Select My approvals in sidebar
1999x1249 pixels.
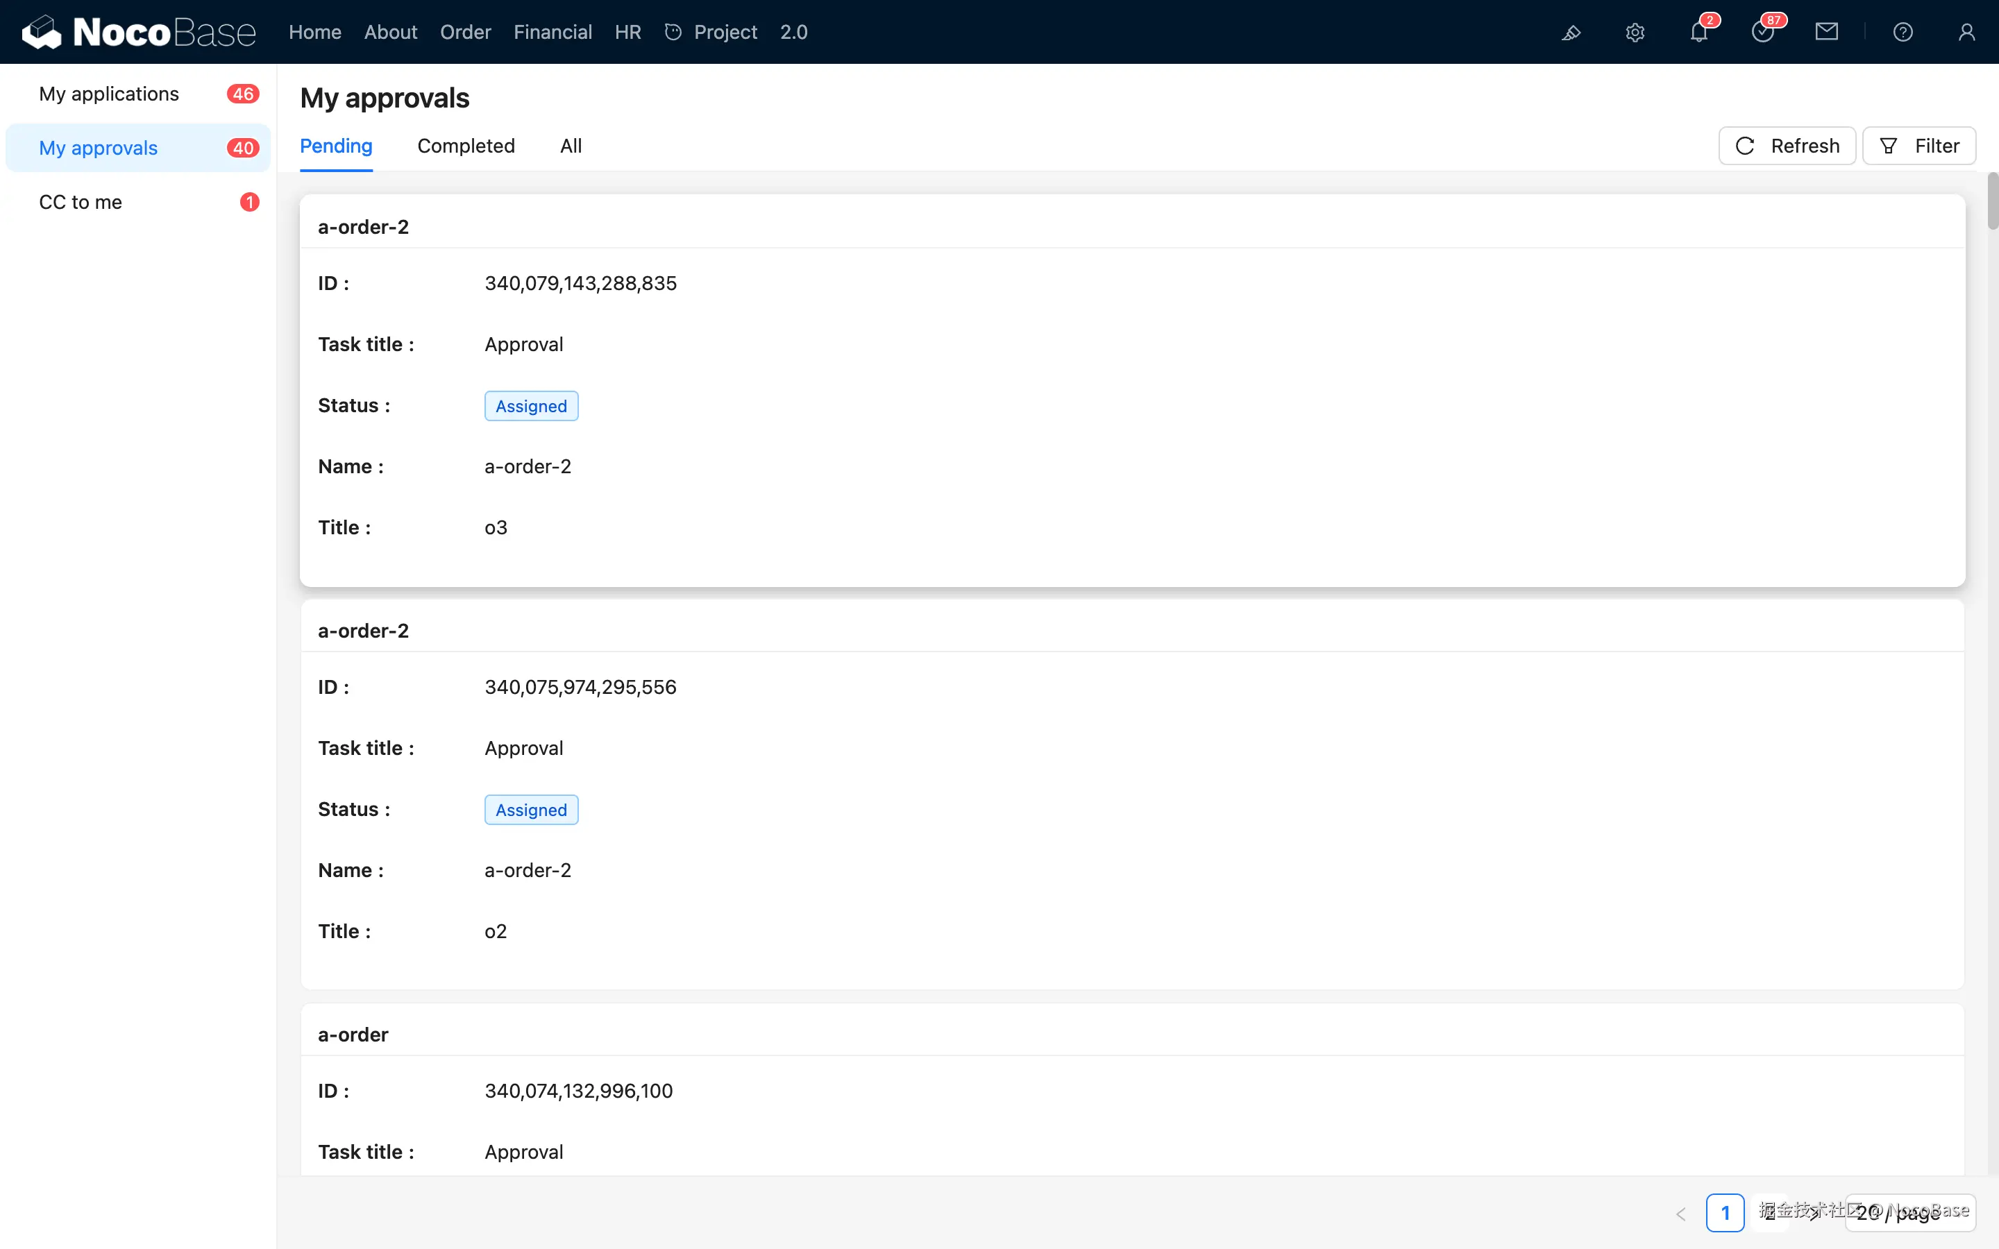click(138, 148)
